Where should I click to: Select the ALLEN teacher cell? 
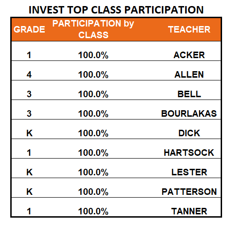click(x=189, y=74)
